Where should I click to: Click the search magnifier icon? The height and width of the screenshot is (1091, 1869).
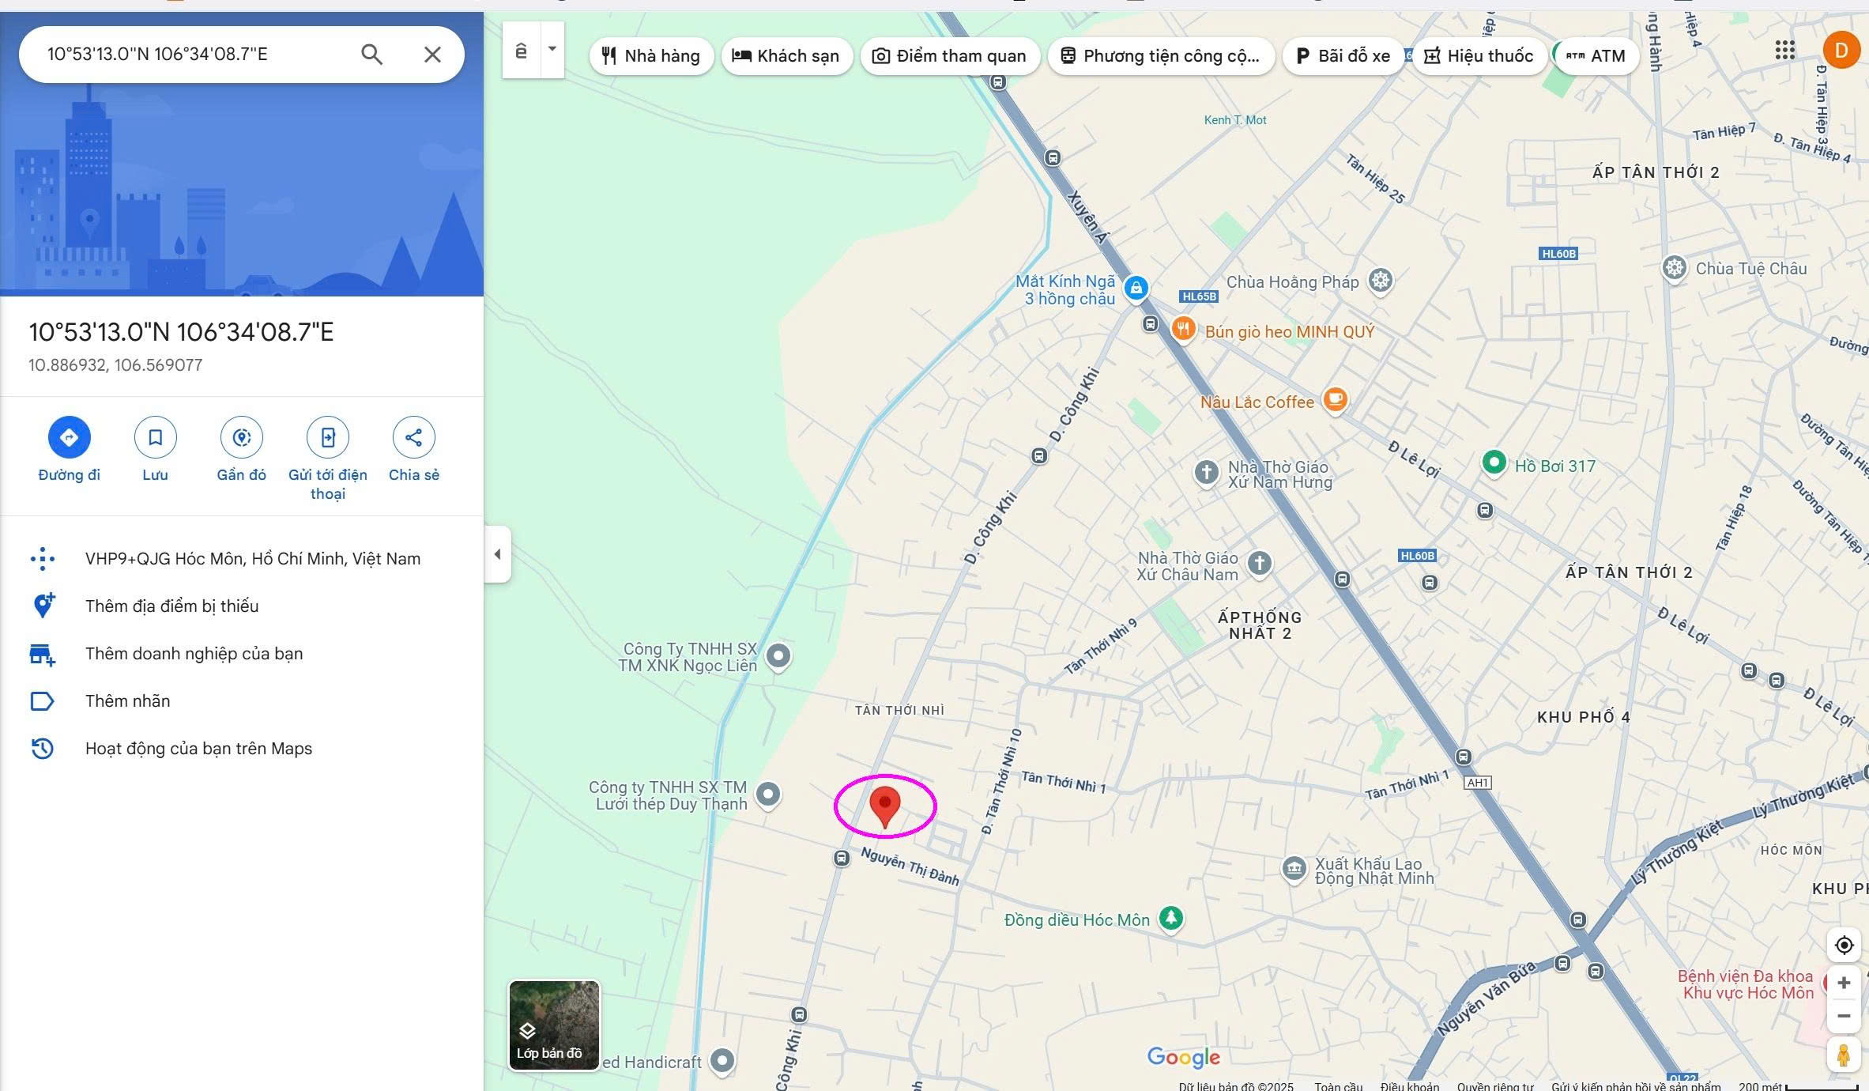[371, 55]
